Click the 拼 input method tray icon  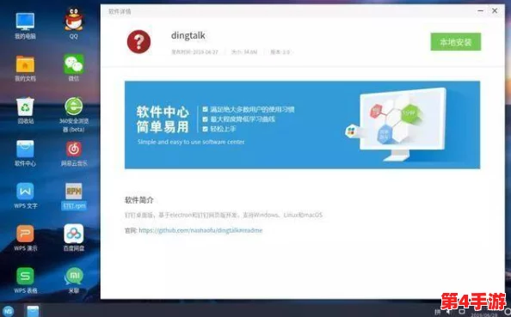(438, 312)
